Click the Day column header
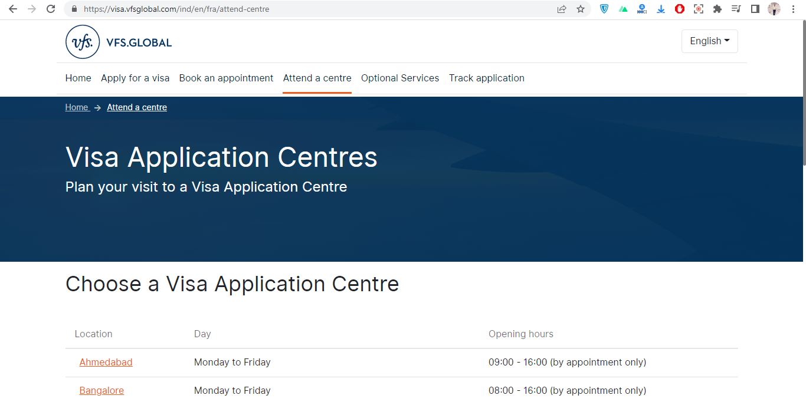Image resolution: width=806 pixels, height=405 pixels. 202,334
